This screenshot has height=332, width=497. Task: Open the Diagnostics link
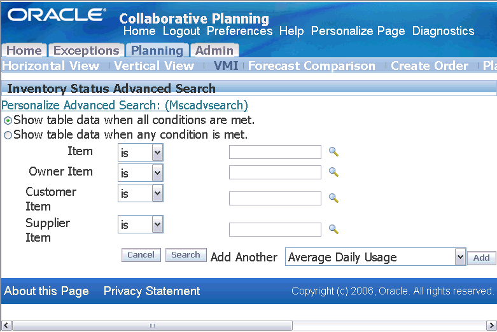(443, 31)
